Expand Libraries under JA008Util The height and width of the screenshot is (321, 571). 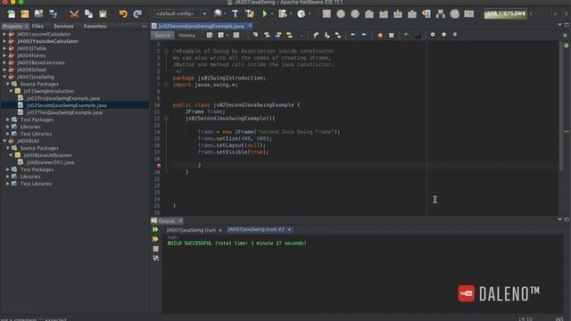(x=8, y=177)
